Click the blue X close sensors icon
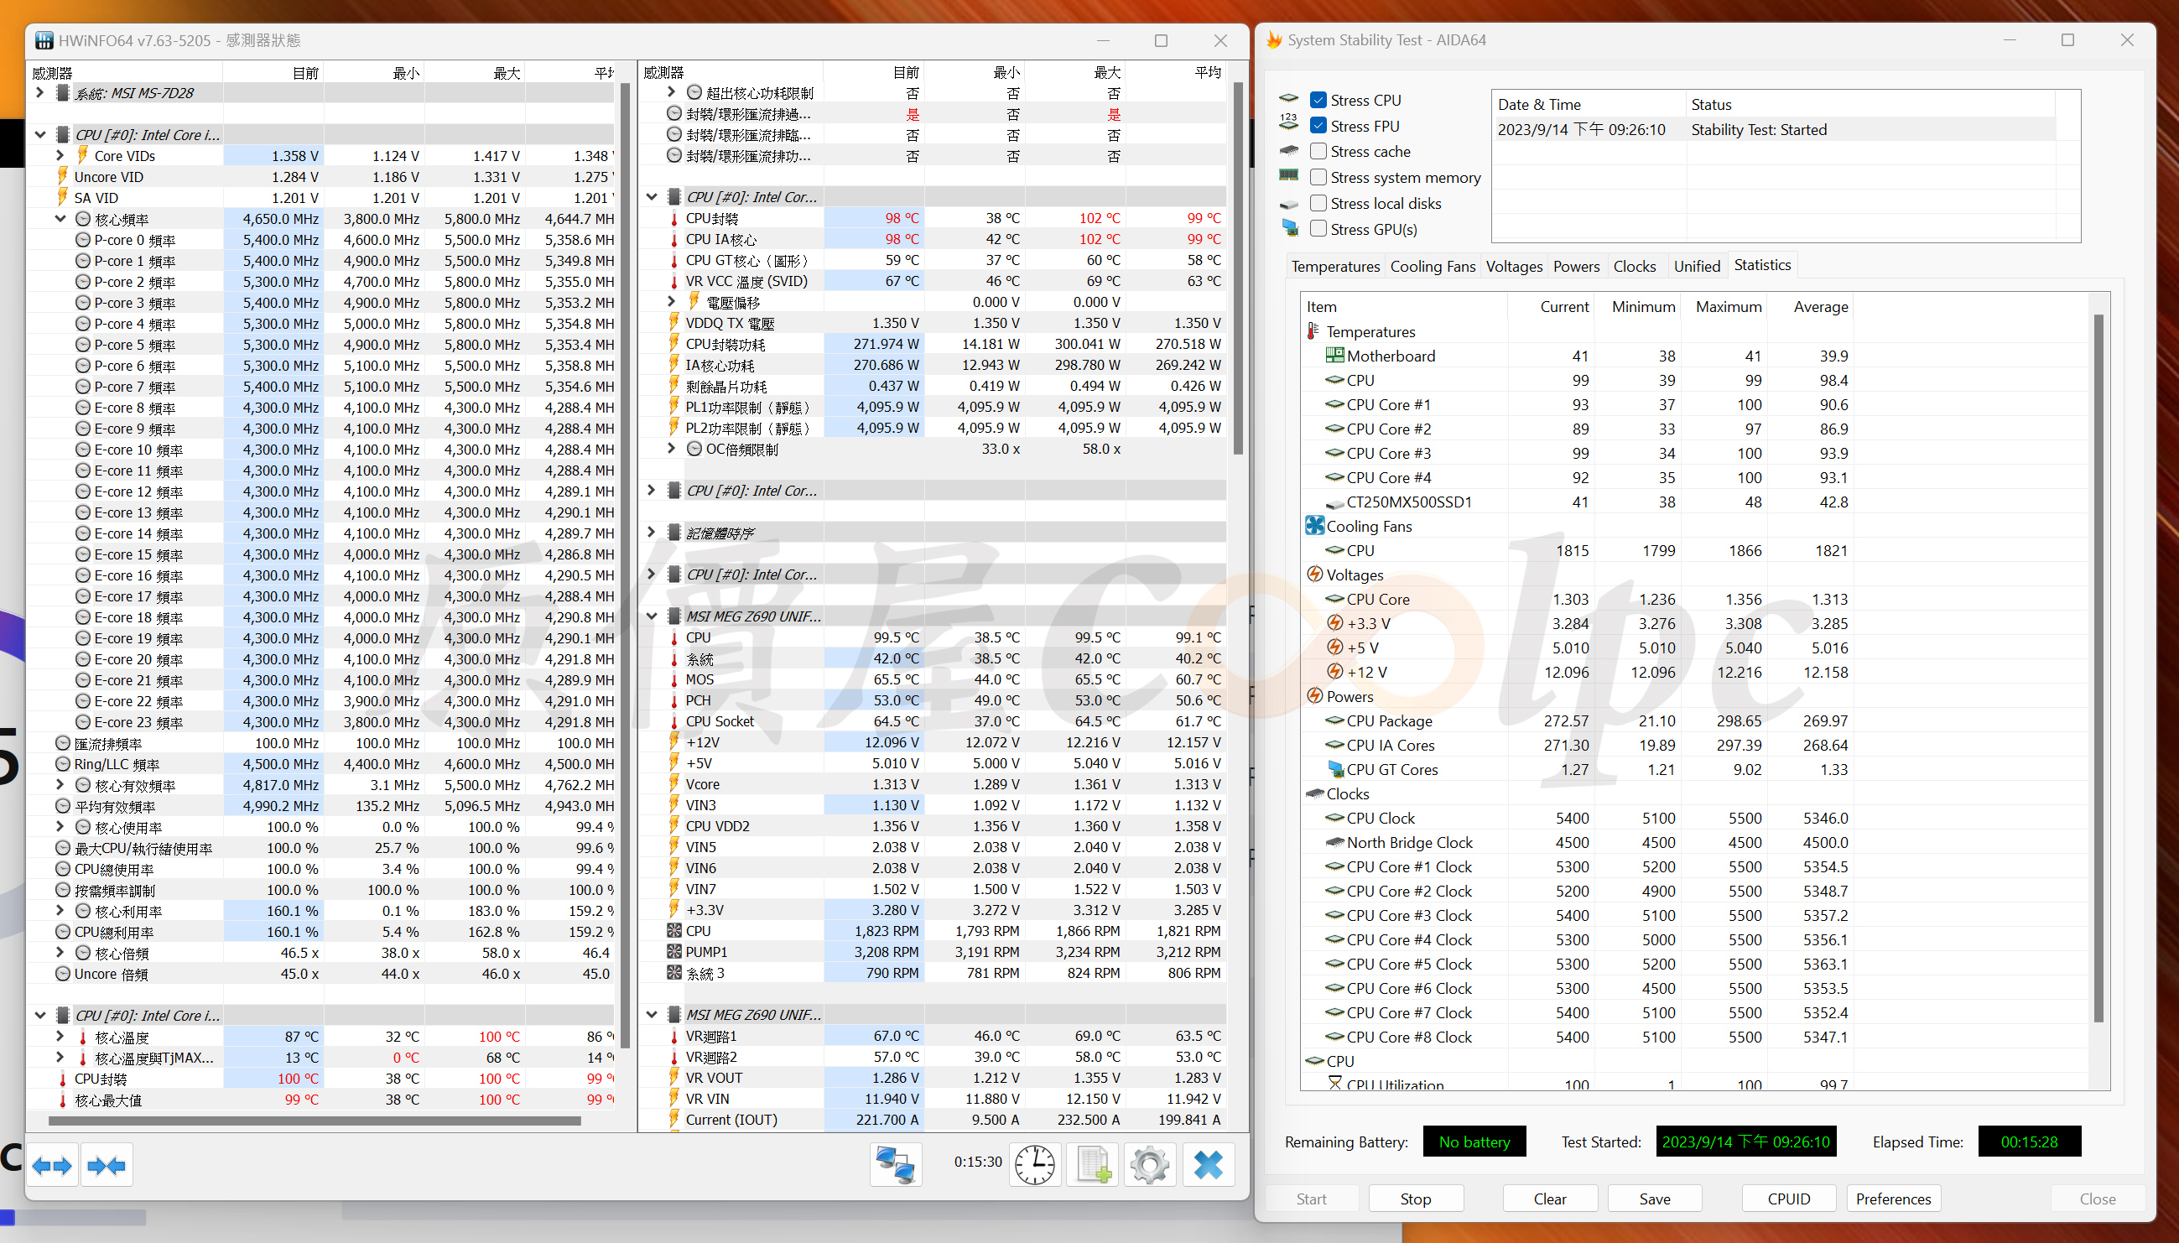2179x1243 pixels. (1209, 1164)
